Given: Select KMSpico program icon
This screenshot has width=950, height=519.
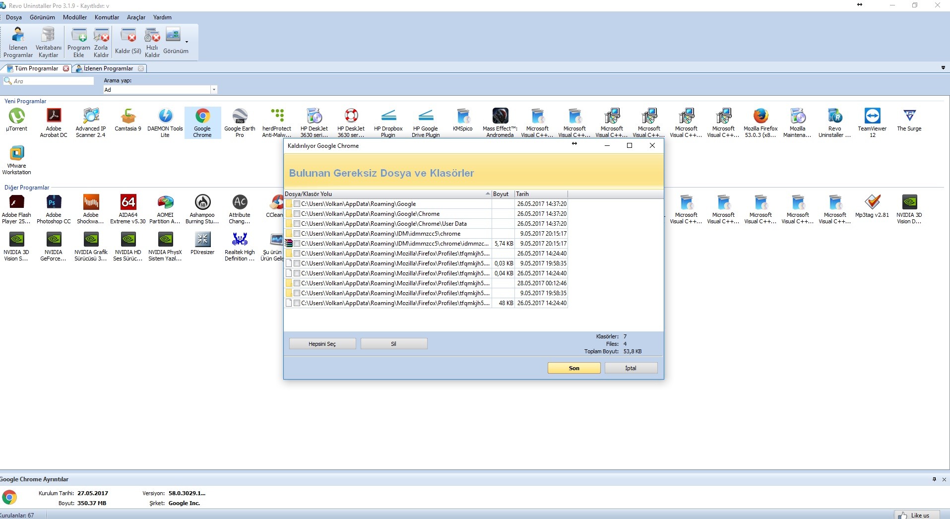Looking at the screenshot, I should coord(463,120).
